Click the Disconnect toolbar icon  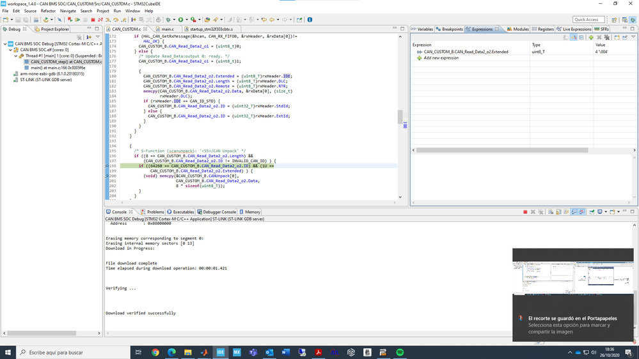(100, 20)
